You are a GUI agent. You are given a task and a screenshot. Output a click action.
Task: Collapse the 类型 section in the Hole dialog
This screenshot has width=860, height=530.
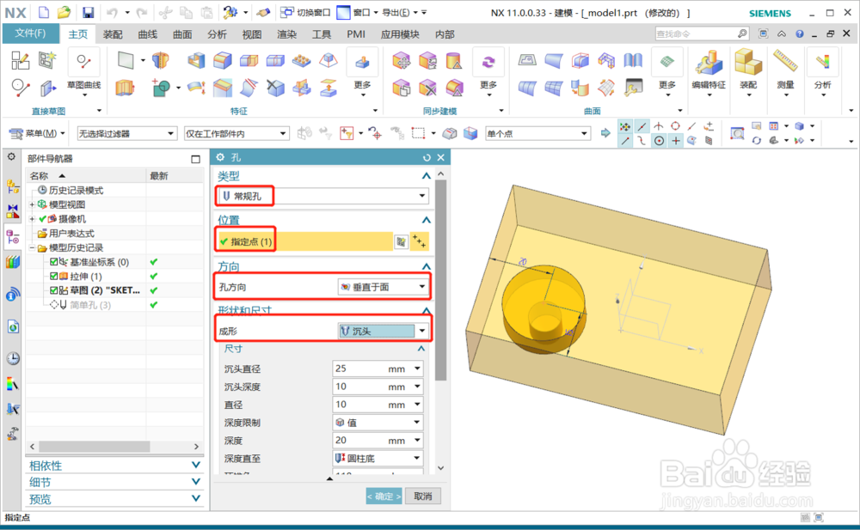pos(427,176)
